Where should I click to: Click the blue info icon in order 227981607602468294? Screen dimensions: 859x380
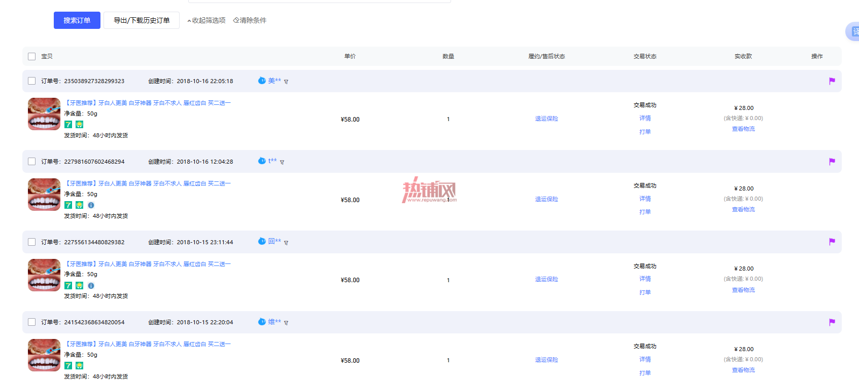click(91, 205)
